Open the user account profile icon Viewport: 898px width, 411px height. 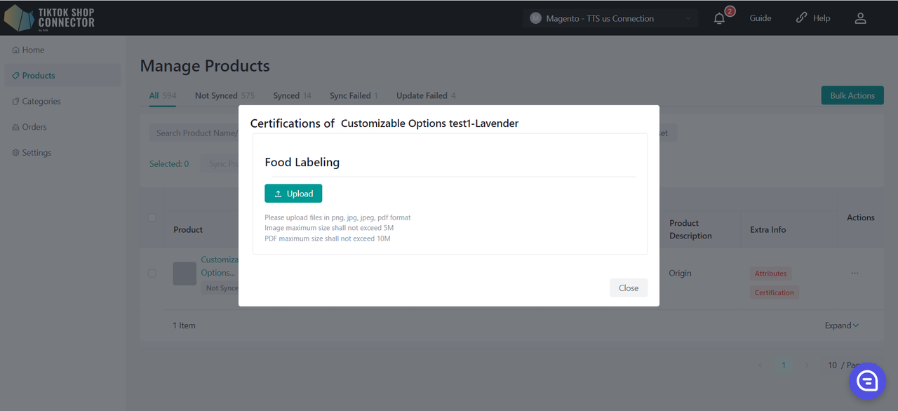[860, 19]
